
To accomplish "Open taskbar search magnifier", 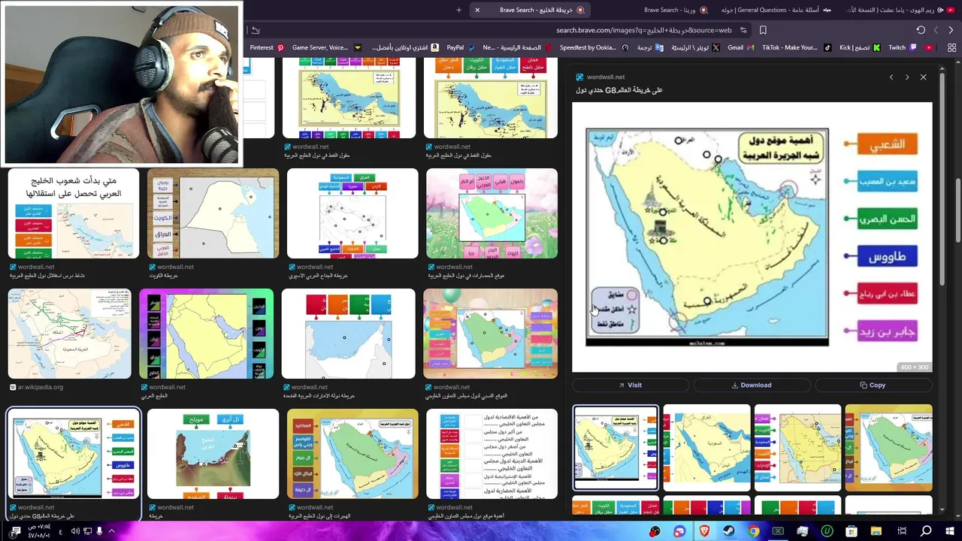I will [926, 531].
